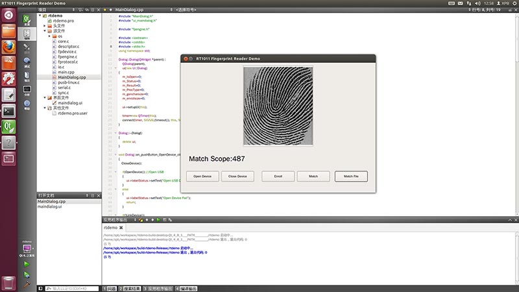Click the mail indicator icon
The width and height of the screenshot is (519, 292).
(461, 3)
